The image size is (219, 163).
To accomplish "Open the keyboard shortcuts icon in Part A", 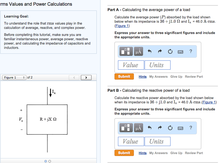I will 180,51.
